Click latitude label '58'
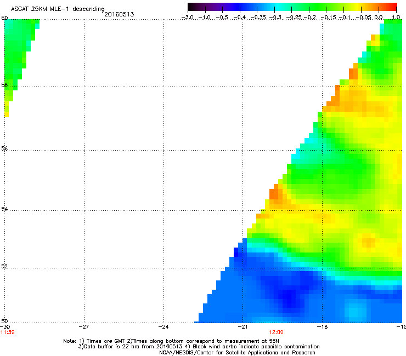This screenshot has height=356, width=406. pos(4,85)
